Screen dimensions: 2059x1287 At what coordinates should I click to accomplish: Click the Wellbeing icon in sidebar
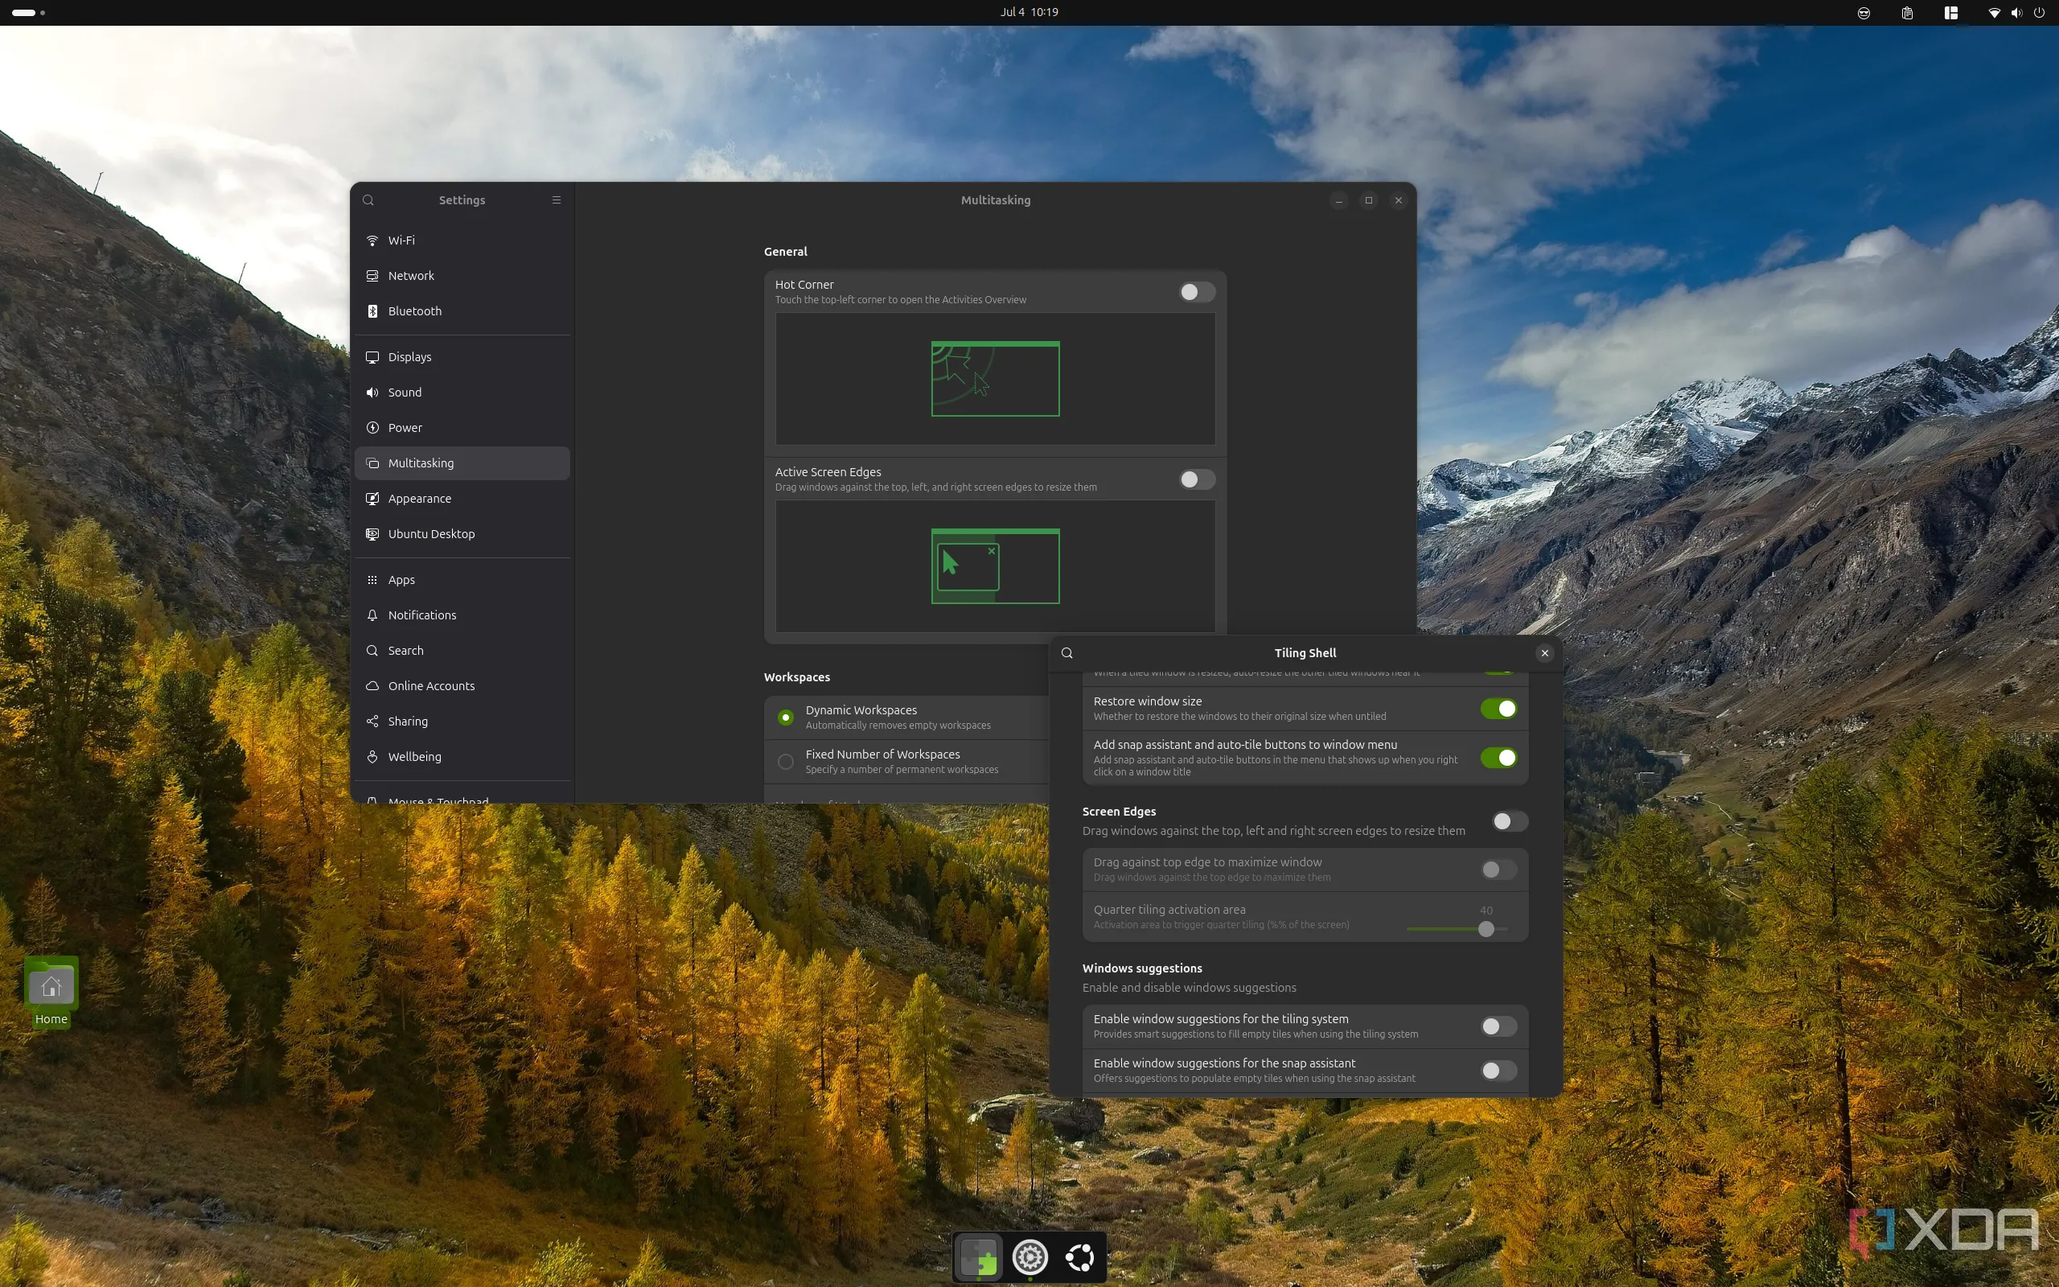click(x=372, y=756)
